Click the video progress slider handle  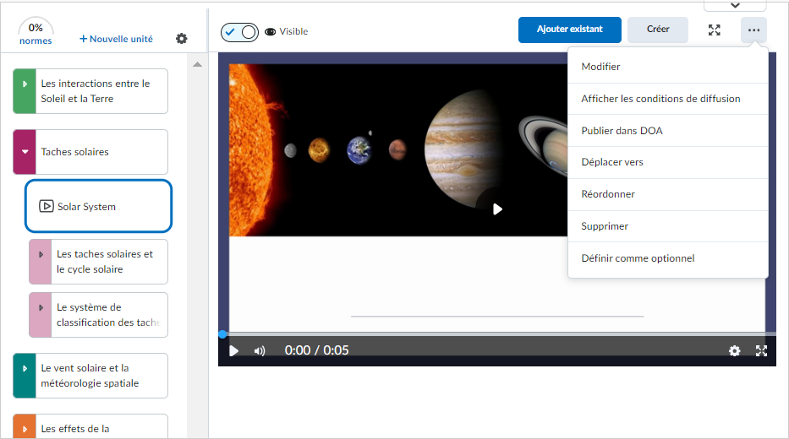click(222, 334)
